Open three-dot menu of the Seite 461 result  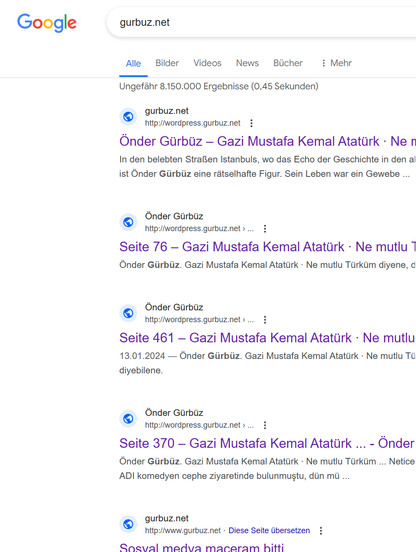pyautogui.click(x=265, y=320)
